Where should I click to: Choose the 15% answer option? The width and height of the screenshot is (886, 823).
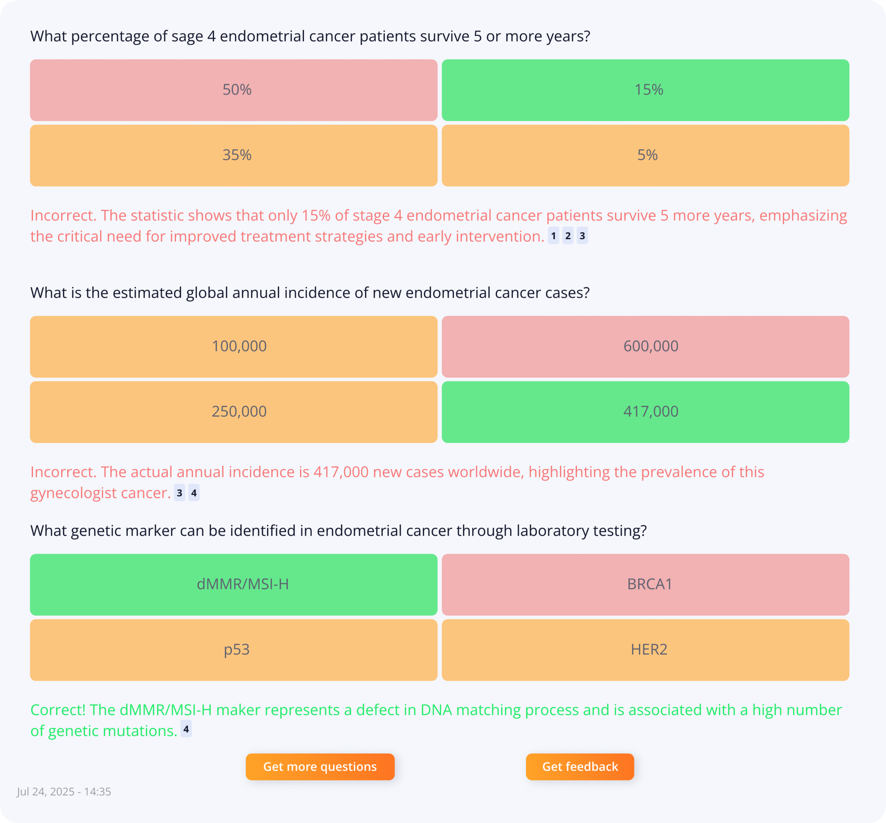tap(645, 90)
